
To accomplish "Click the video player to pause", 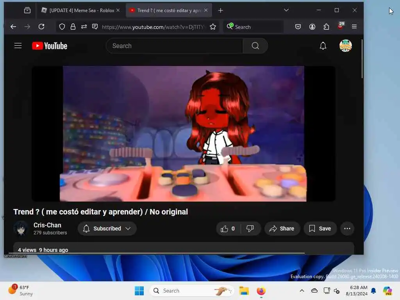I will 183,134.
